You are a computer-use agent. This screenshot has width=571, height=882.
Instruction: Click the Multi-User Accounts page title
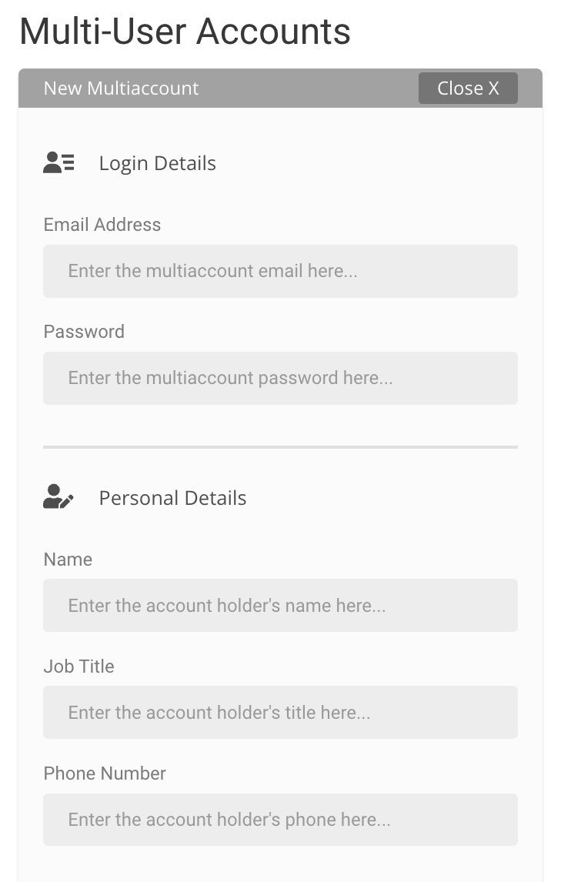click(x=185, y=31)
